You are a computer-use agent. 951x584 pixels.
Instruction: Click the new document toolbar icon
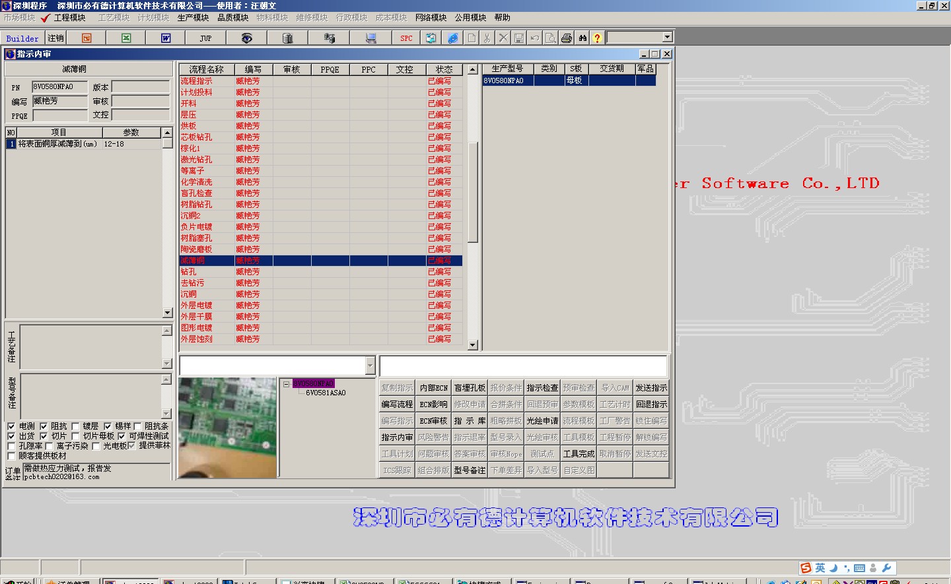[x=472, y=38]
